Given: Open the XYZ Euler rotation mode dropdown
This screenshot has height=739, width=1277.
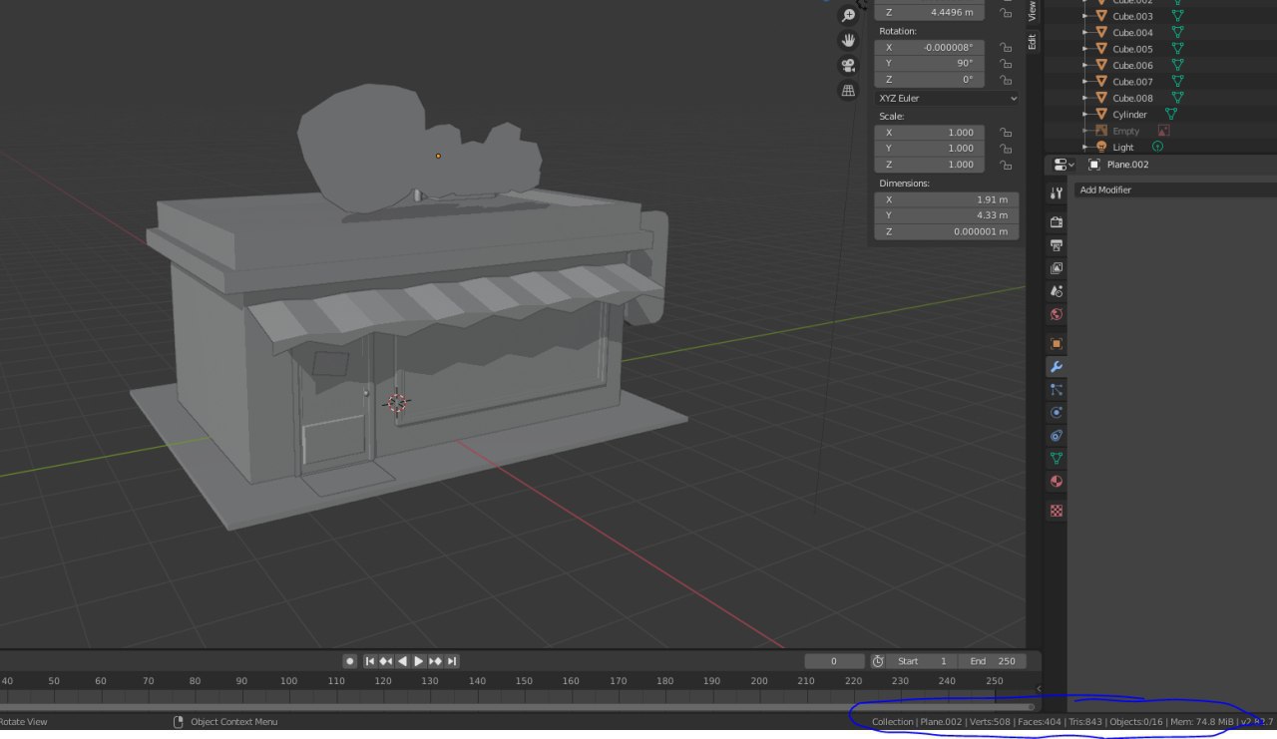Looking at the screenshot, I should pos(947,99).
